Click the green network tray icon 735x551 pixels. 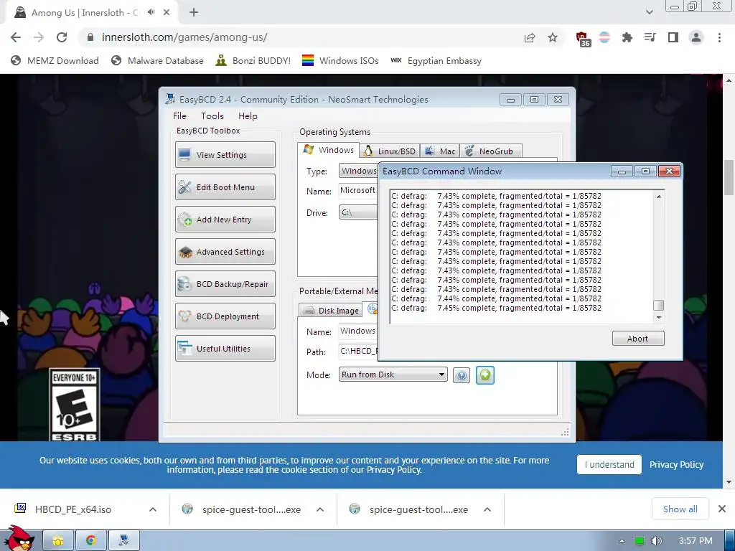click(x=640, y=541)
